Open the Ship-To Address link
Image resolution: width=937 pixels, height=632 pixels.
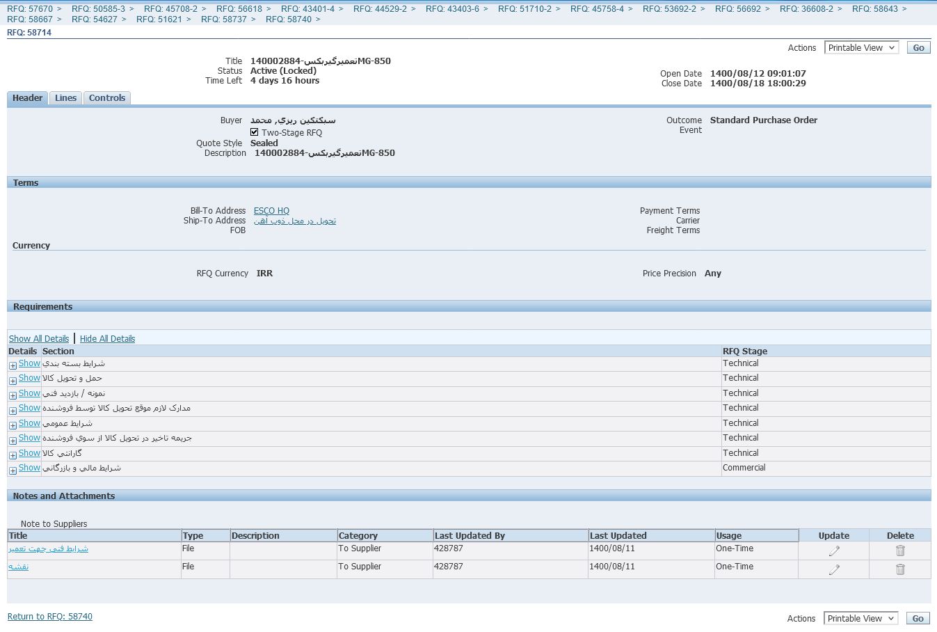[295, 221]
